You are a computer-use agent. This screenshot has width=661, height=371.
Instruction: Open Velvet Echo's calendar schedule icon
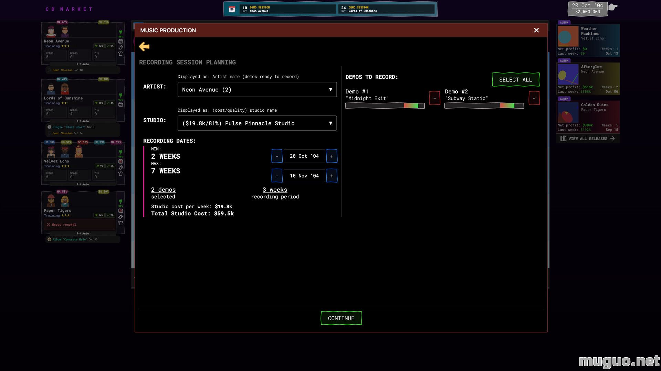coord(120,161)
